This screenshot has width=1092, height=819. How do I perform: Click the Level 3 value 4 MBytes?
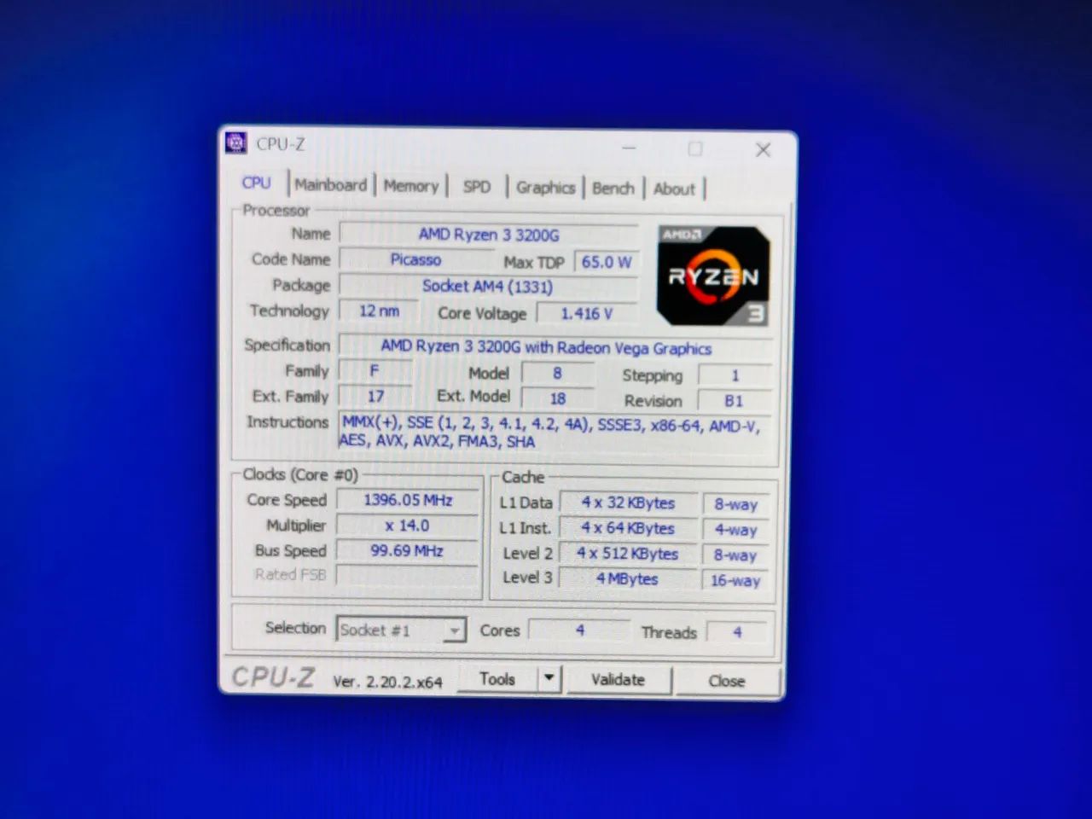point(628,578)
